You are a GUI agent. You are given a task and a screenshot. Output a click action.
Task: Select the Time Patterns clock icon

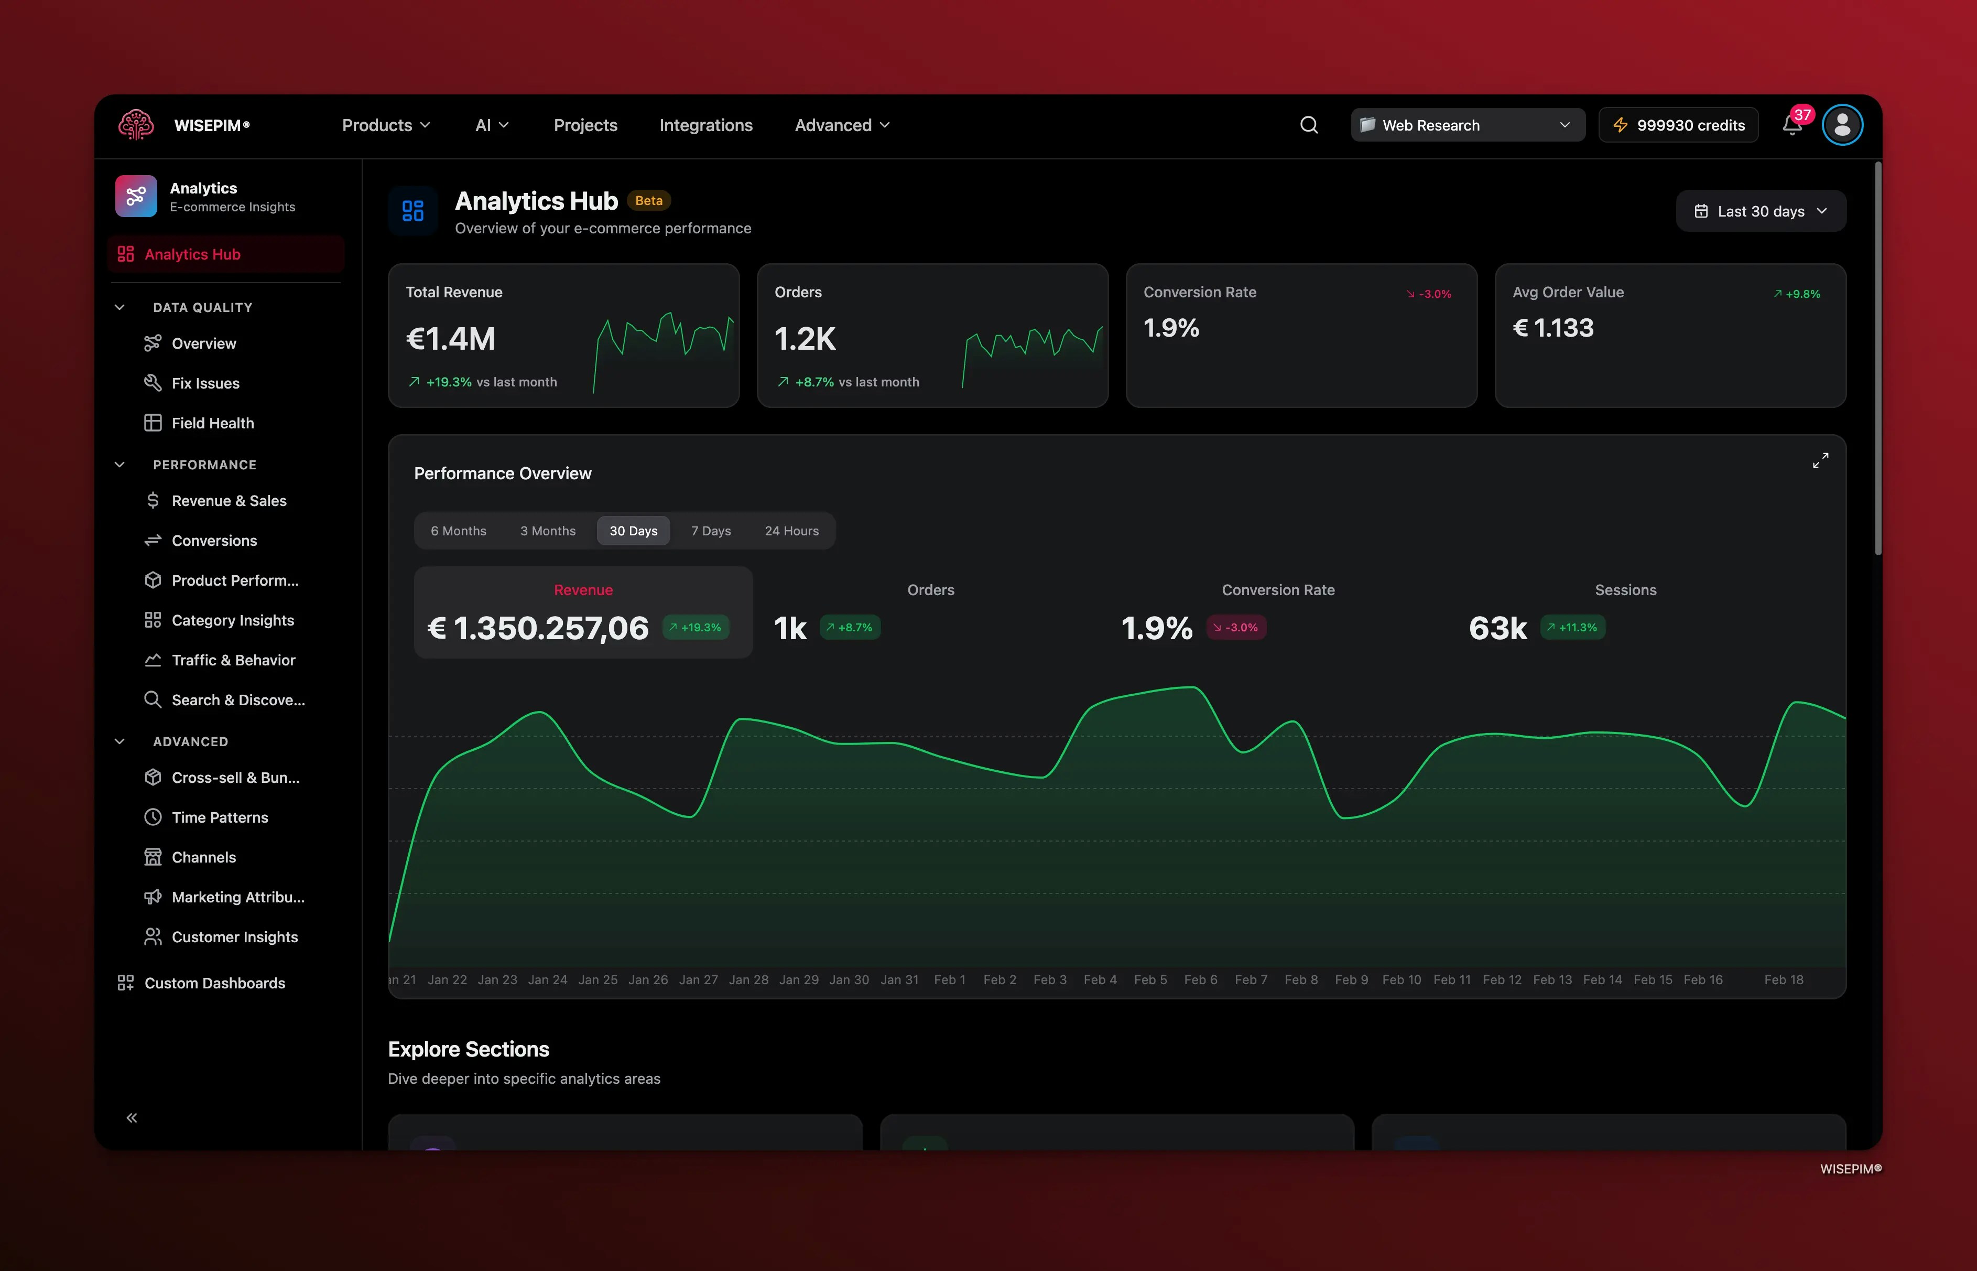click(x=154, y=817)
